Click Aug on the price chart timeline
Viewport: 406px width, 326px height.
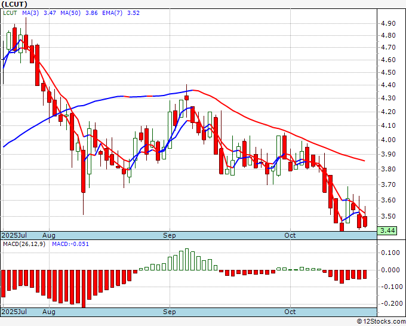(49, 235)
